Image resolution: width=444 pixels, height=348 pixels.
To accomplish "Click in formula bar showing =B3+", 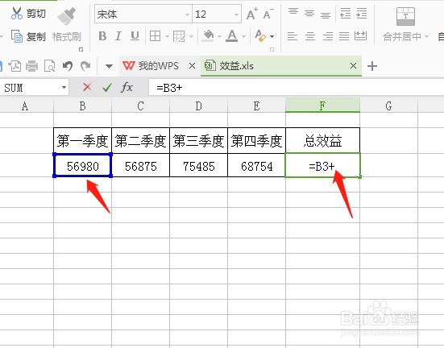I will [297, 88].
